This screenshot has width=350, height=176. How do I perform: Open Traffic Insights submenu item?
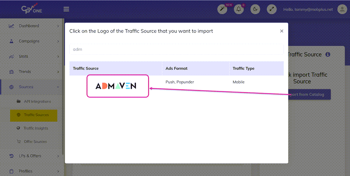(x=36, y=128)
